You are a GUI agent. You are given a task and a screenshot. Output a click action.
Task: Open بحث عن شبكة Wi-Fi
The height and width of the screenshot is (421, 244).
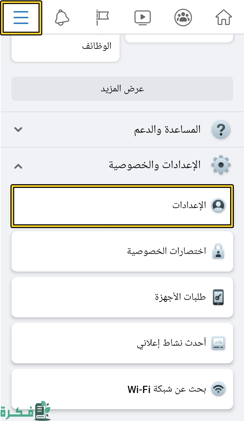coord(122,389)
